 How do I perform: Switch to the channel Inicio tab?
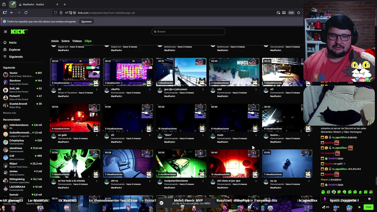[55, 41]
